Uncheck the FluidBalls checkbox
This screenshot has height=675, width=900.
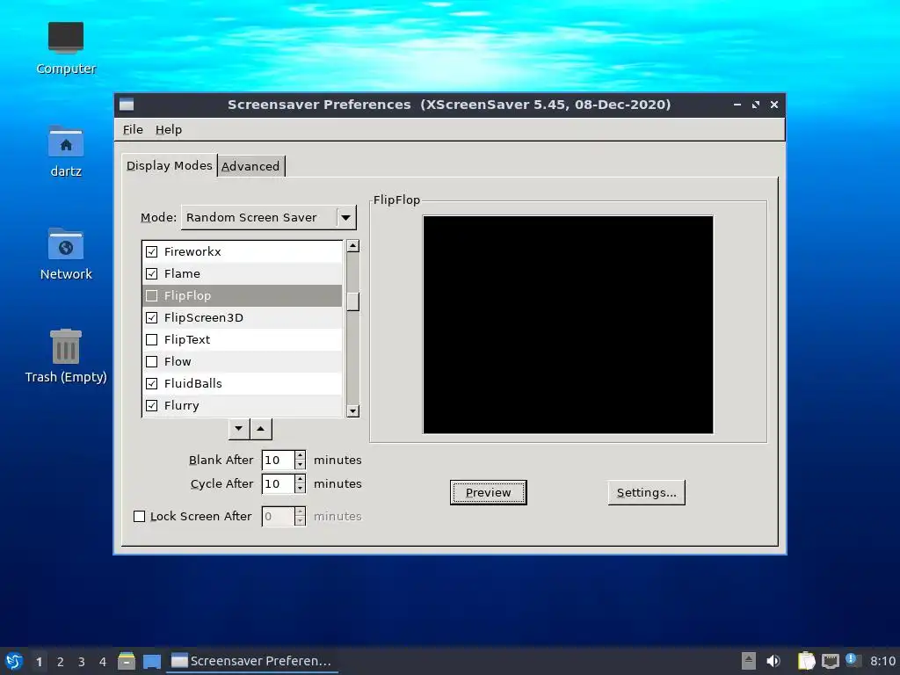[151, 383]
